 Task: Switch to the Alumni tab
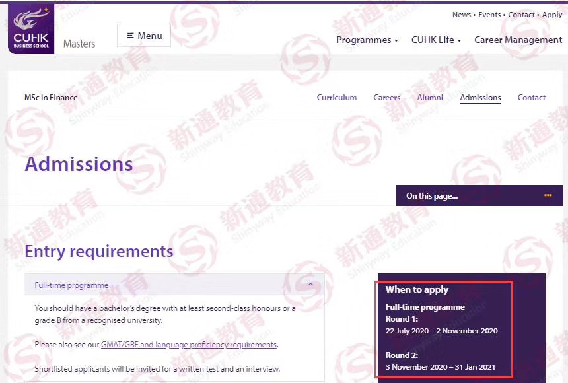point(430,98)
